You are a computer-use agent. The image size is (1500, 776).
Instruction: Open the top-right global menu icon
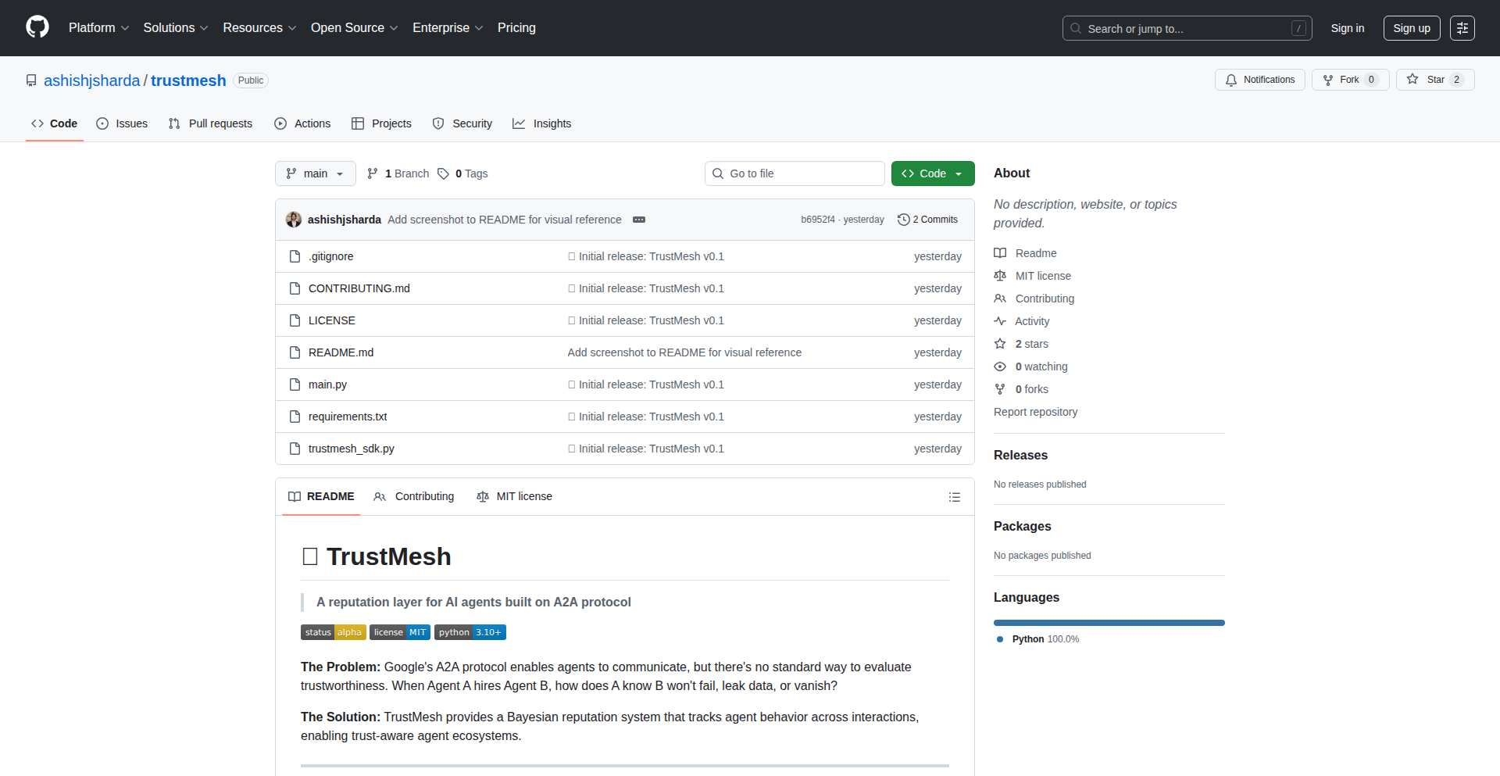pyautogui.click(x=1462, y=28)
